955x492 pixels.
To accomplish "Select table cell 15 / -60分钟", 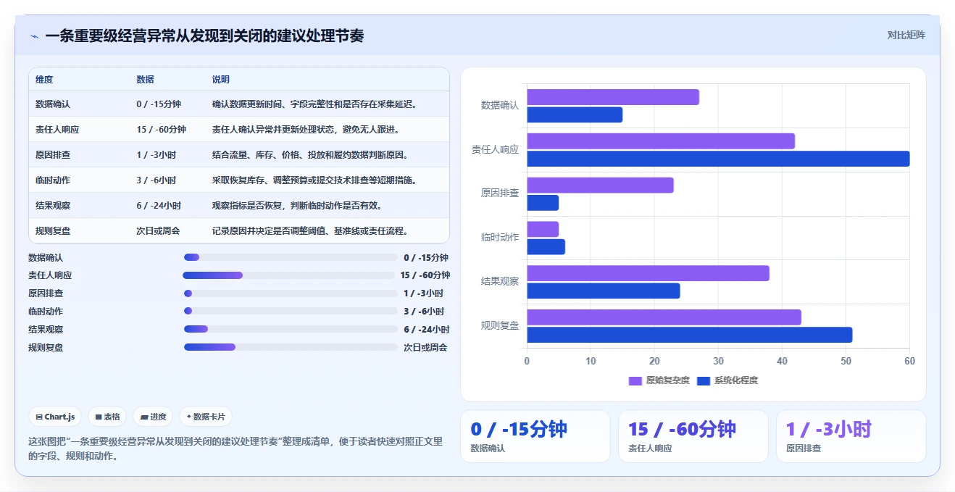I will tap(161, 130).
